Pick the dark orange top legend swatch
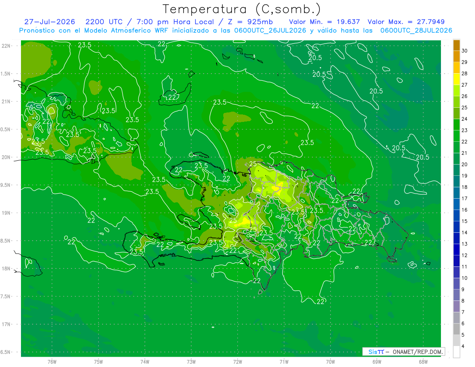The height and width of the screenshot is (367, 475). [456, 45]
